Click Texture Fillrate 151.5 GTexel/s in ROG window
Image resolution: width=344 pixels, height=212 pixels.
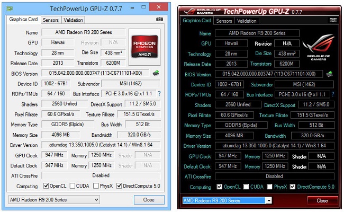[x=312, y=115]
